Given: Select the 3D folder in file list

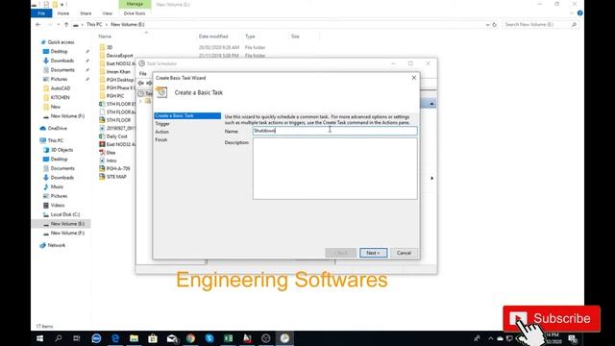Looking at the screenshot, I should [110, 47].
